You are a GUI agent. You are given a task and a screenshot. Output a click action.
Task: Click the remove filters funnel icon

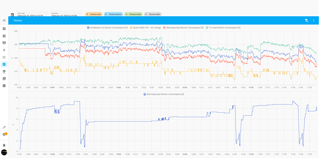[306, 20]
